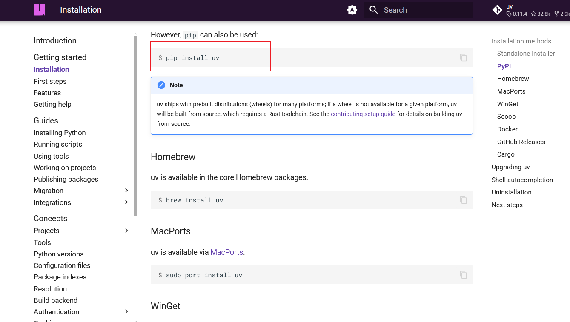
Task: Open Publishing packages guide
Action: point(66,179)
